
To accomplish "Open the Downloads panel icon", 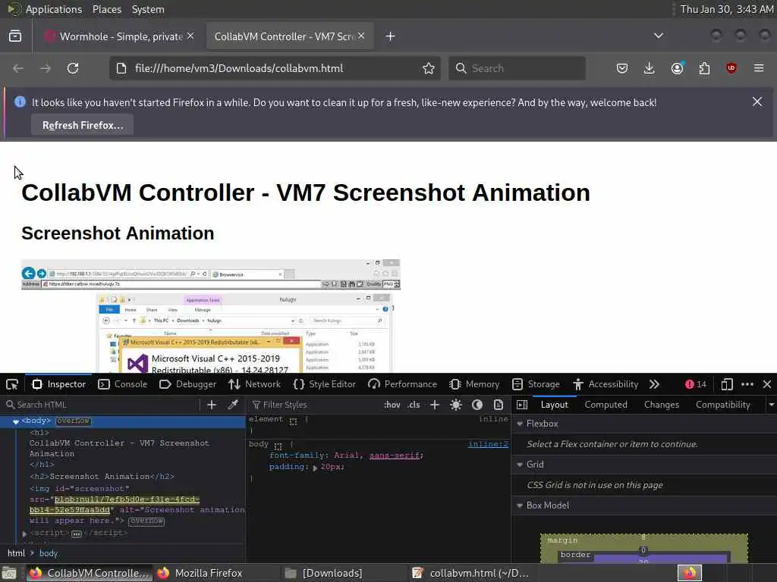I will click(x=650, y=68).
